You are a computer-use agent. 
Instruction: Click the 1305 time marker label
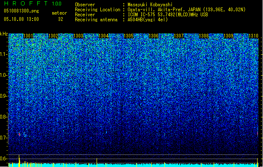pyautogui.click(x=128, y=36)
